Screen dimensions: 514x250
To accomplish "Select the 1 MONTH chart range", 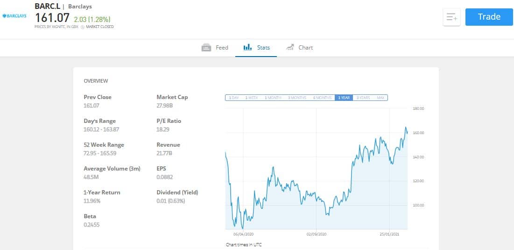I will point(273,98).
